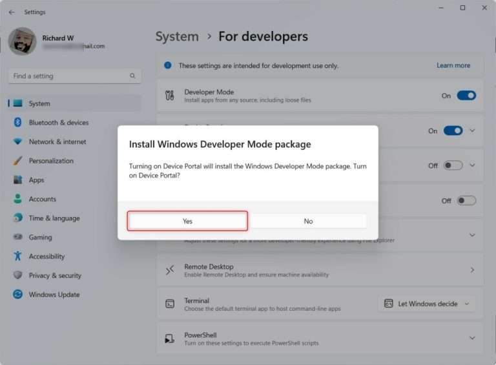Click the Find a setting search box

[75, 76]
